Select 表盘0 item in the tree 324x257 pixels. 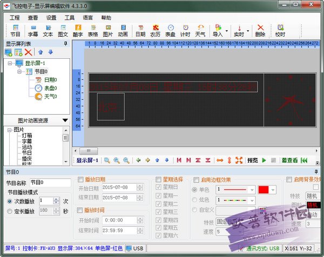tap(51, 88)
